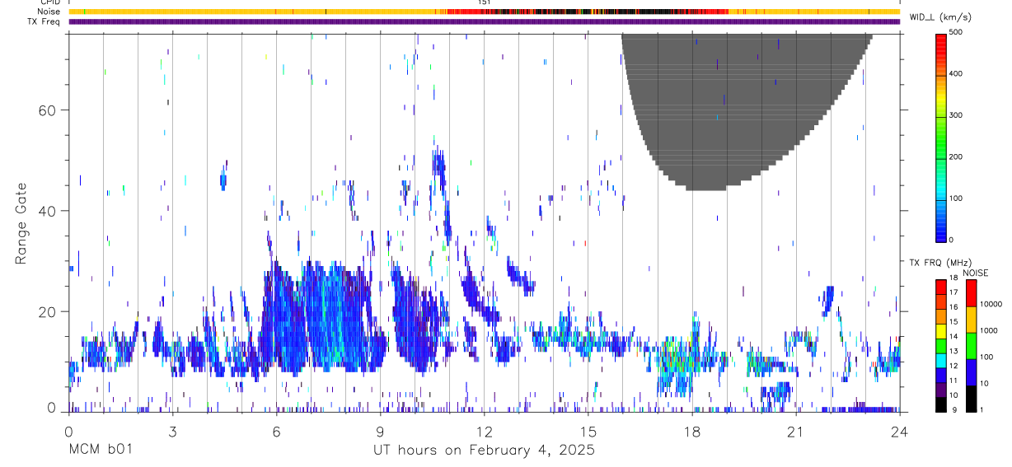Click the yellow segment of the TX FRQ colorbar
1012x467 pixels.
940,330
